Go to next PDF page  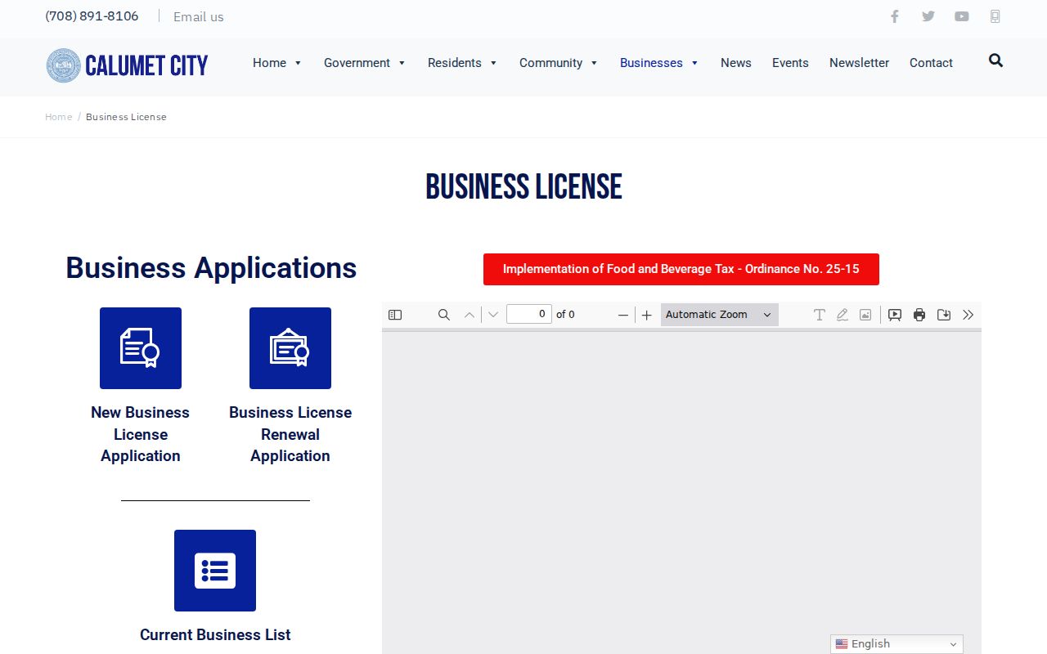coord(493,315)
